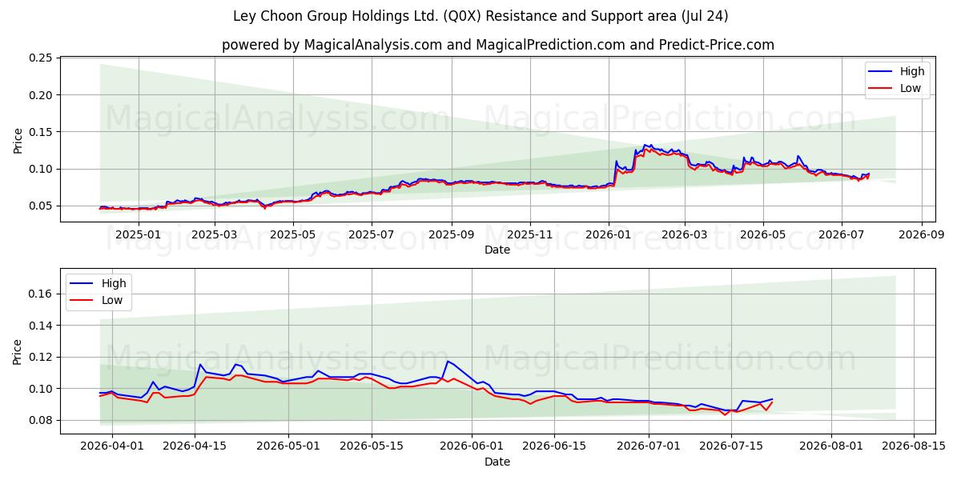
Task: Click the top chart's 'Price' axis label
Action: (18, 139)
